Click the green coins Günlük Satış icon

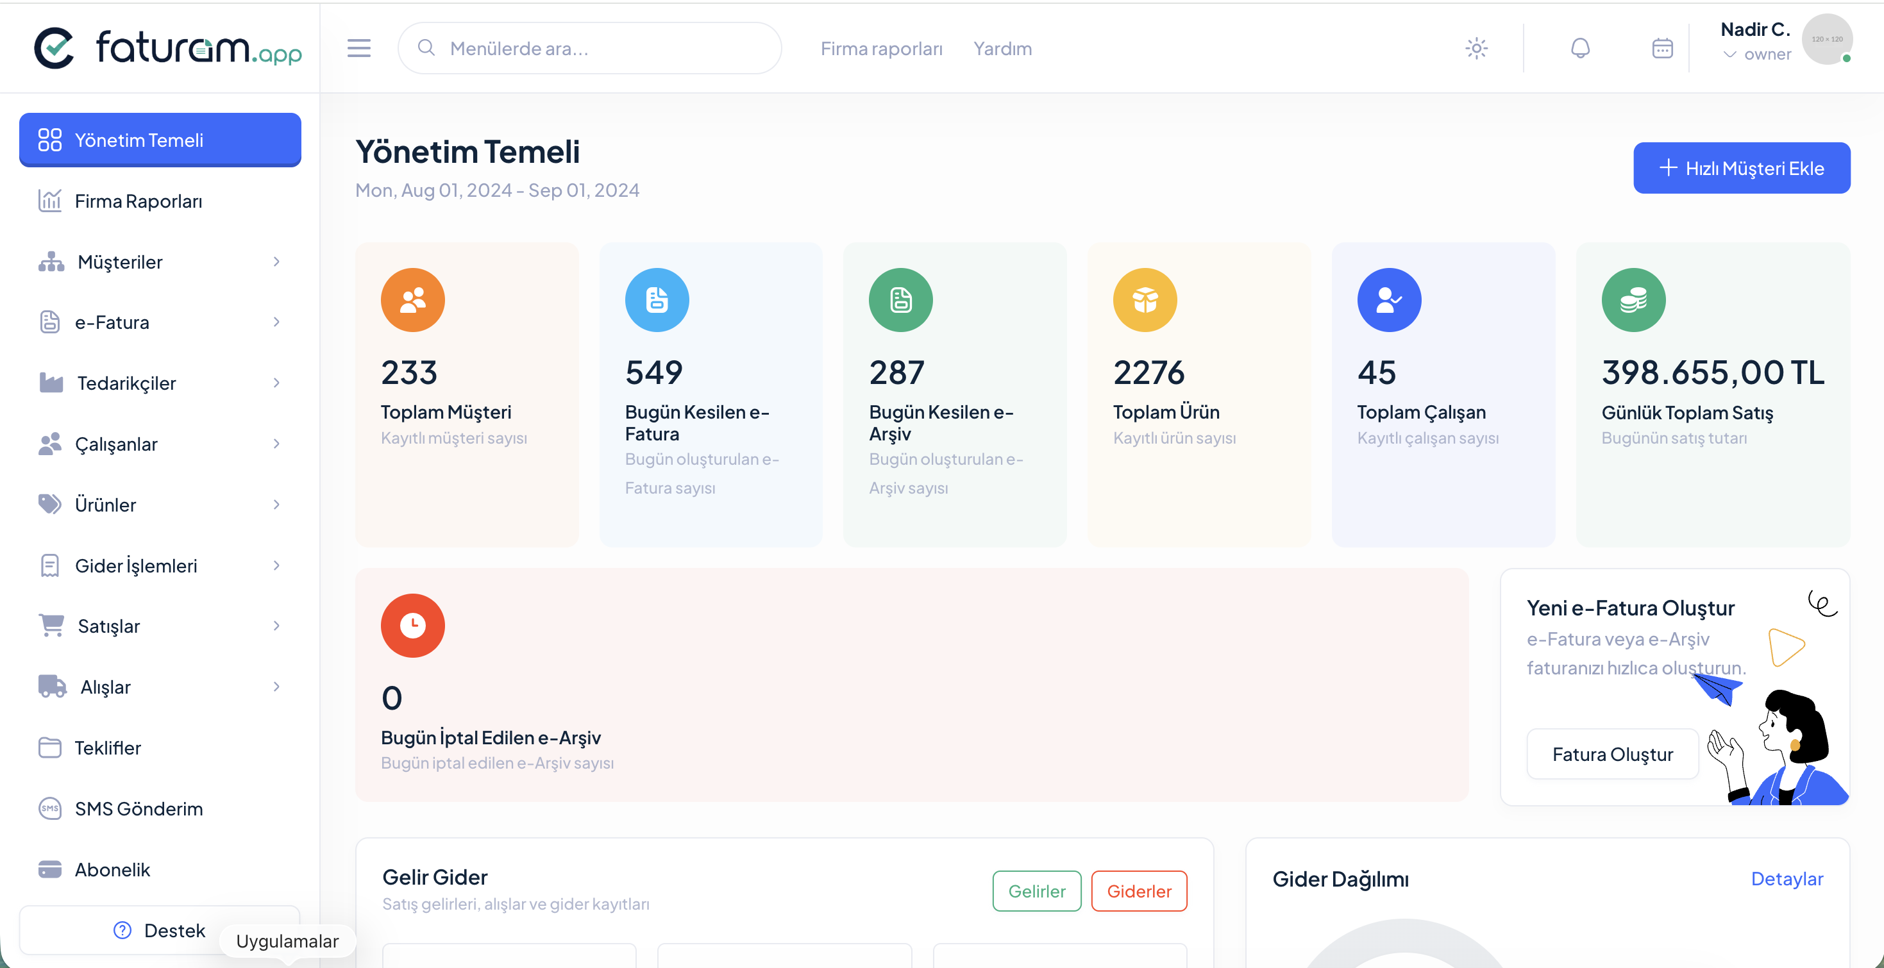(1633, 300)
